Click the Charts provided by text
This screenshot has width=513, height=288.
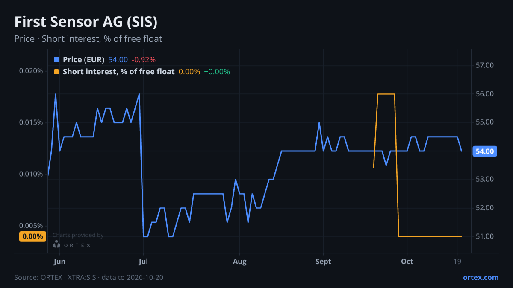pos(78,235)
